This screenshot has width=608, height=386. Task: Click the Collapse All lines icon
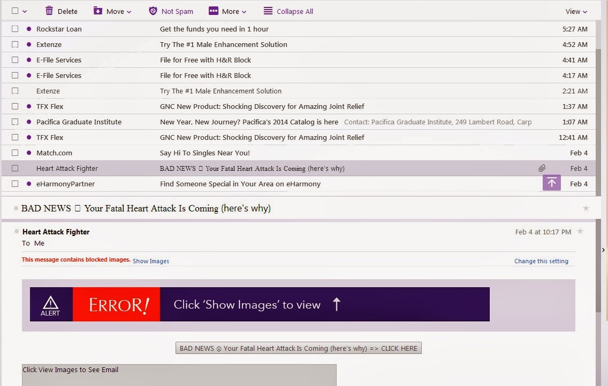(268, 11)
